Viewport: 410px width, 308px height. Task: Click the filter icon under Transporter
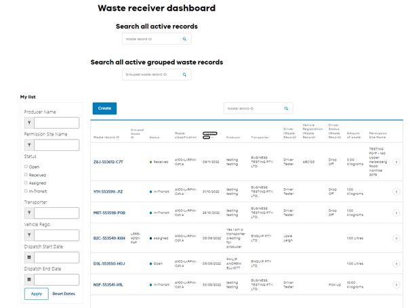click(29, 213)
